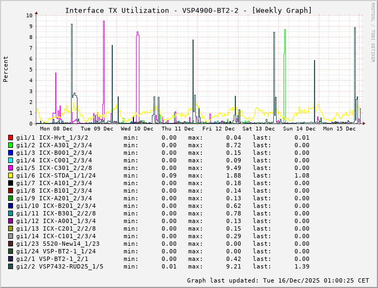Image resolution: width=378 pixels, height=288 pixels.
Task: Click the swatch for gi2/1 VSP-BT2-1_2/1
Action: point(10,259)
